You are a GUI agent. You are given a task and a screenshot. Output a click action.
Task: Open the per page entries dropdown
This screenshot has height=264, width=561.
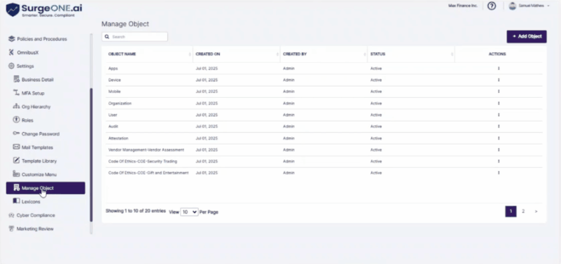[189, 212]
